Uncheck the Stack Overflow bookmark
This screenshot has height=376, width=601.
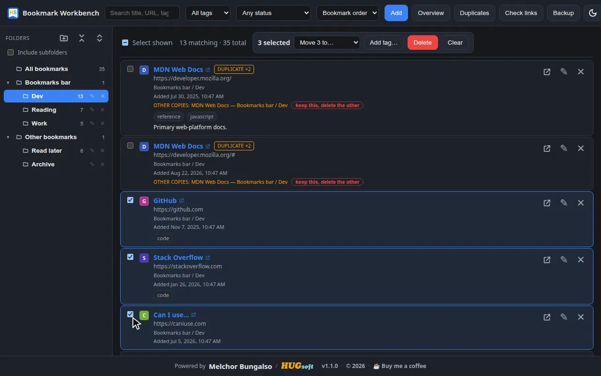[x=131, y=257]
